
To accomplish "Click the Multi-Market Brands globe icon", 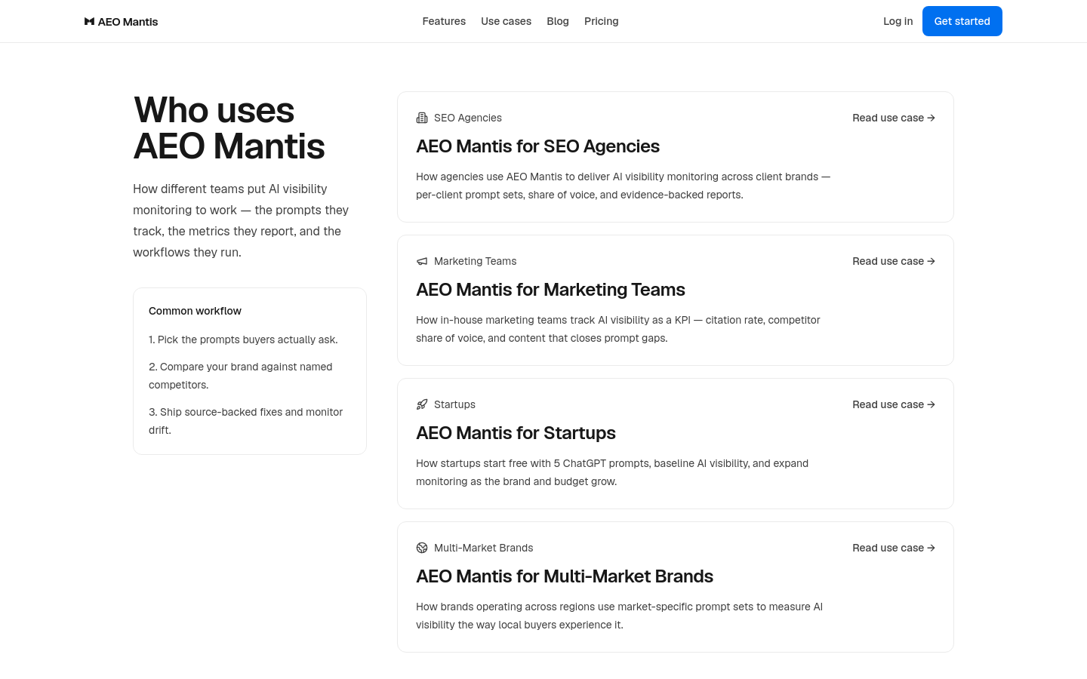I will tap(422, 548).
